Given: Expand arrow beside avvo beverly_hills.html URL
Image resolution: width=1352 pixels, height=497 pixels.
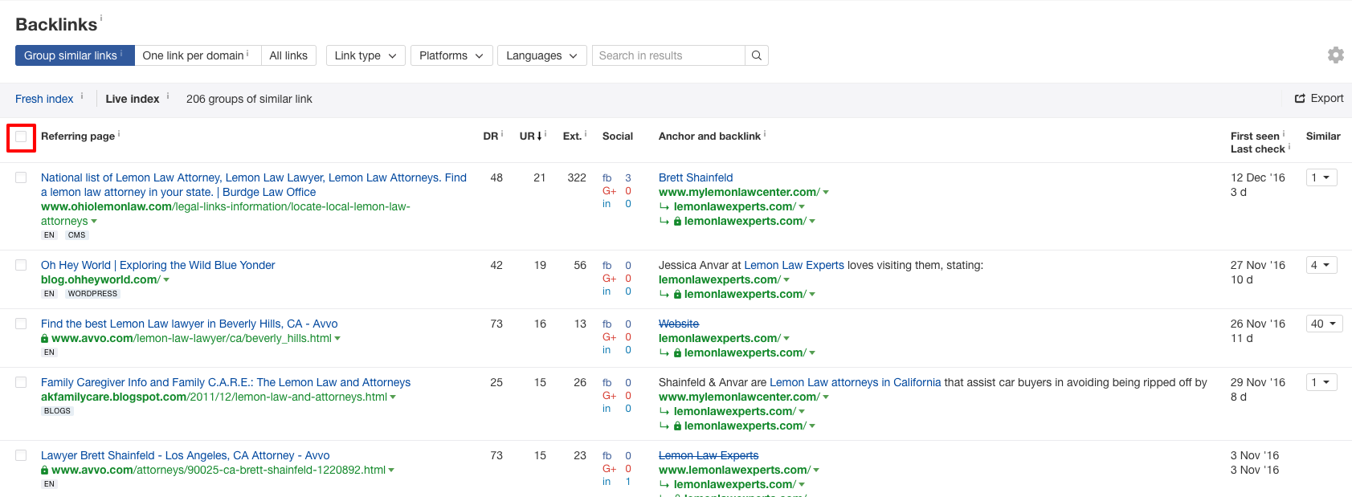Looking at the screenshot, I should [337, 339].
